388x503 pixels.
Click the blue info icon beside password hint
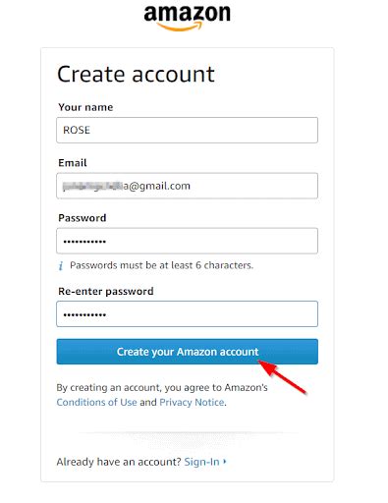click(x=61, y=265)
